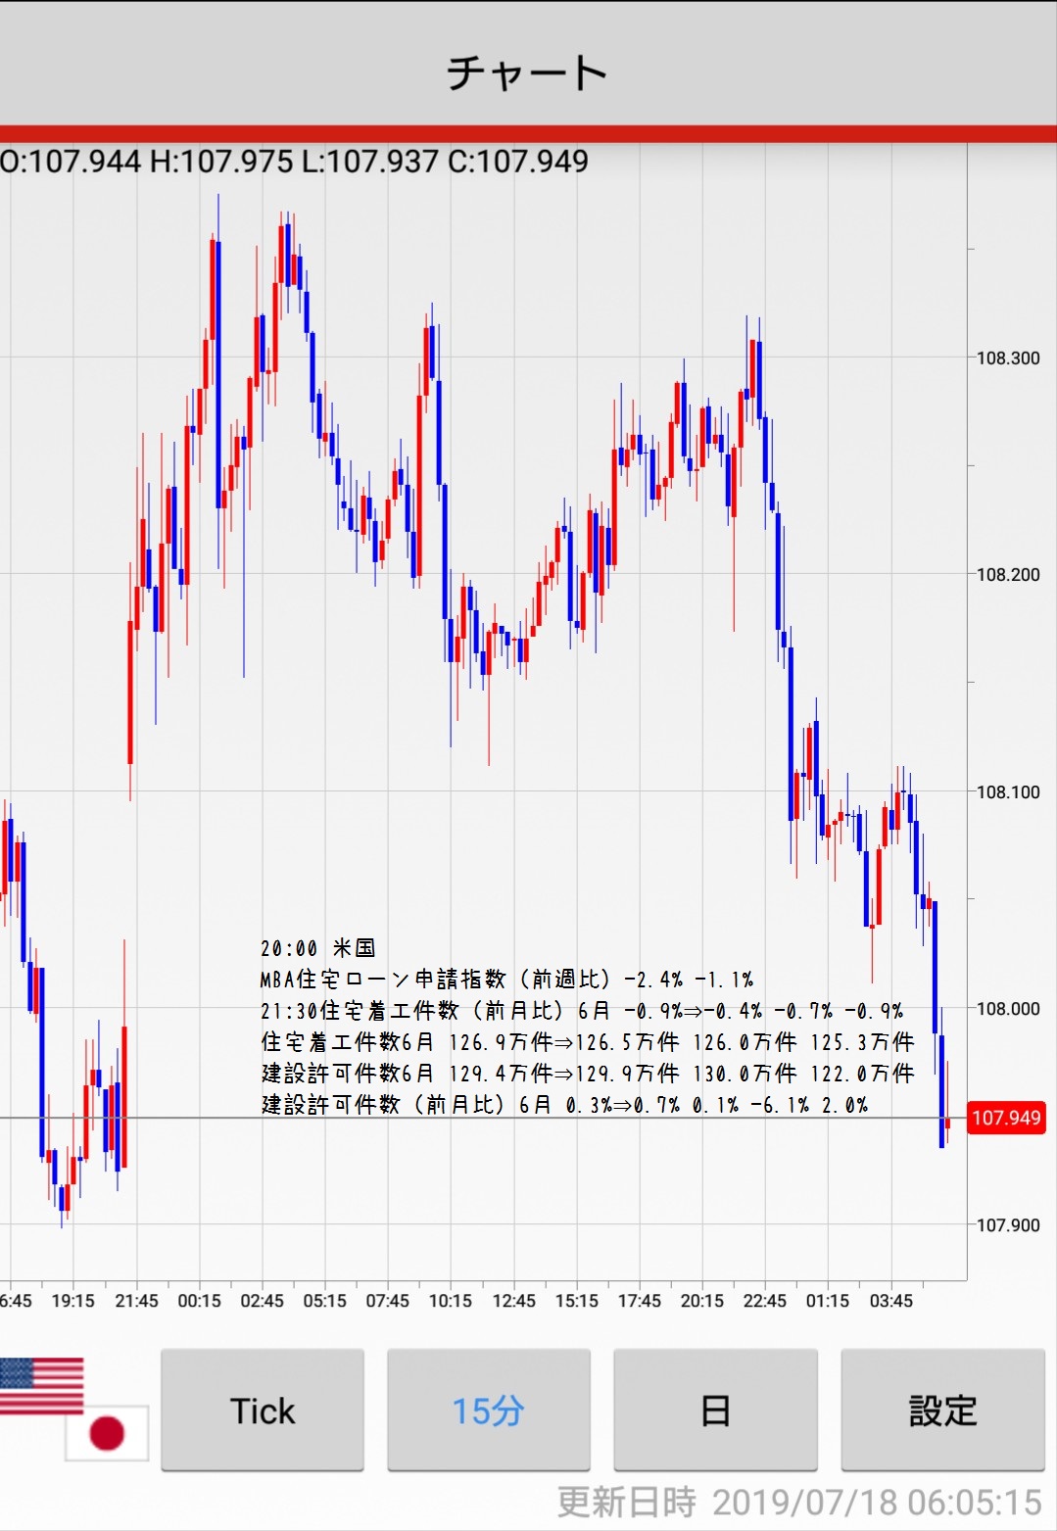1057x1531 pixels.
Task: Select the 15分 timeframe
Action: tap(489, 1411)
